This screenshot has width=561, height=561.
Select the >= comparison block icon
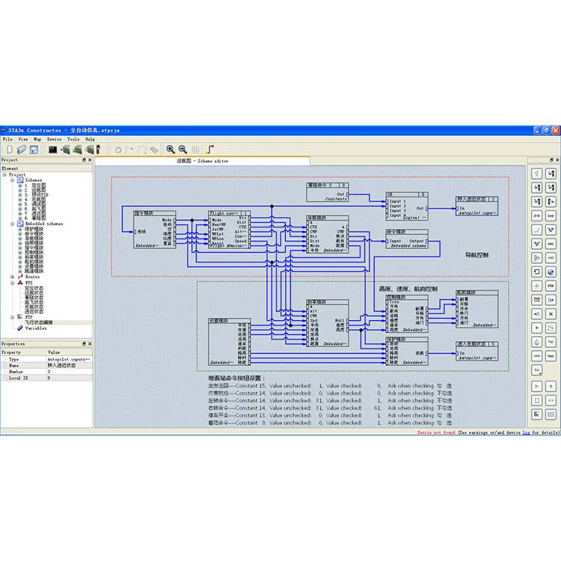[537, 215]
